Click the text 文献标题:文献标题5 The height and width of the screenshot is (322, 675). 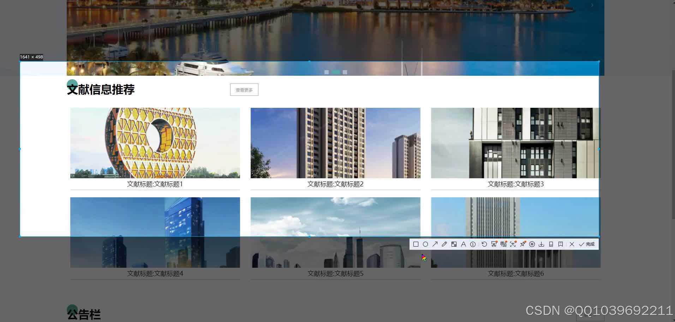click(335, 274)
